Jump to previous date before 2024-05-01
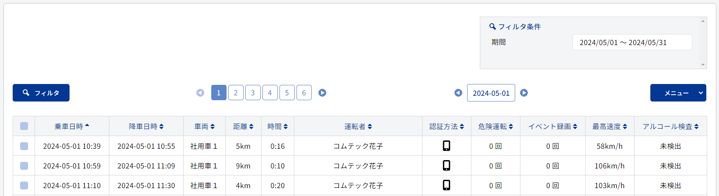719x196 pixels. tap(458, 93)
